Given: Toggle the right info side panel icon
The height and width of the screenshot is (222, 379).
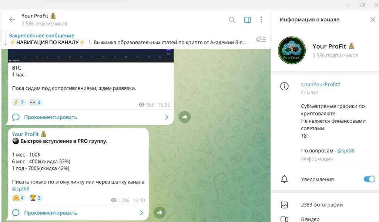Looking at the screenshot, I should (x=248, y=20).
